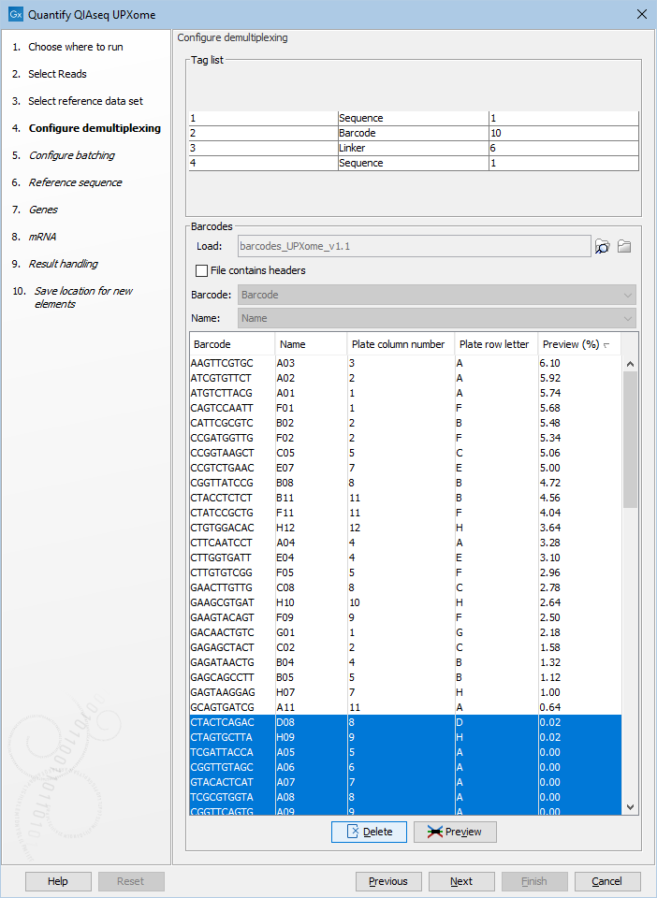Select barcode row GAGATAACTG

pyautogui.click(x=405, y=662)
